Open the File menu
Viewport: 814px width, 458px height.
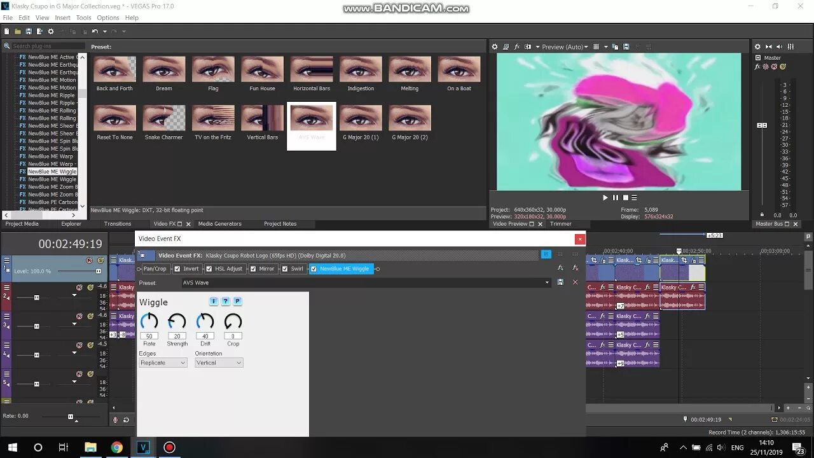[8, 18]
